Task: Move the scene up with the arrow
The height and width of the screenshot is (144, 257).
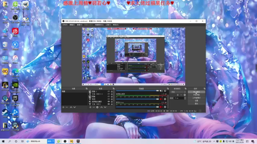Action: pos(71,107)
